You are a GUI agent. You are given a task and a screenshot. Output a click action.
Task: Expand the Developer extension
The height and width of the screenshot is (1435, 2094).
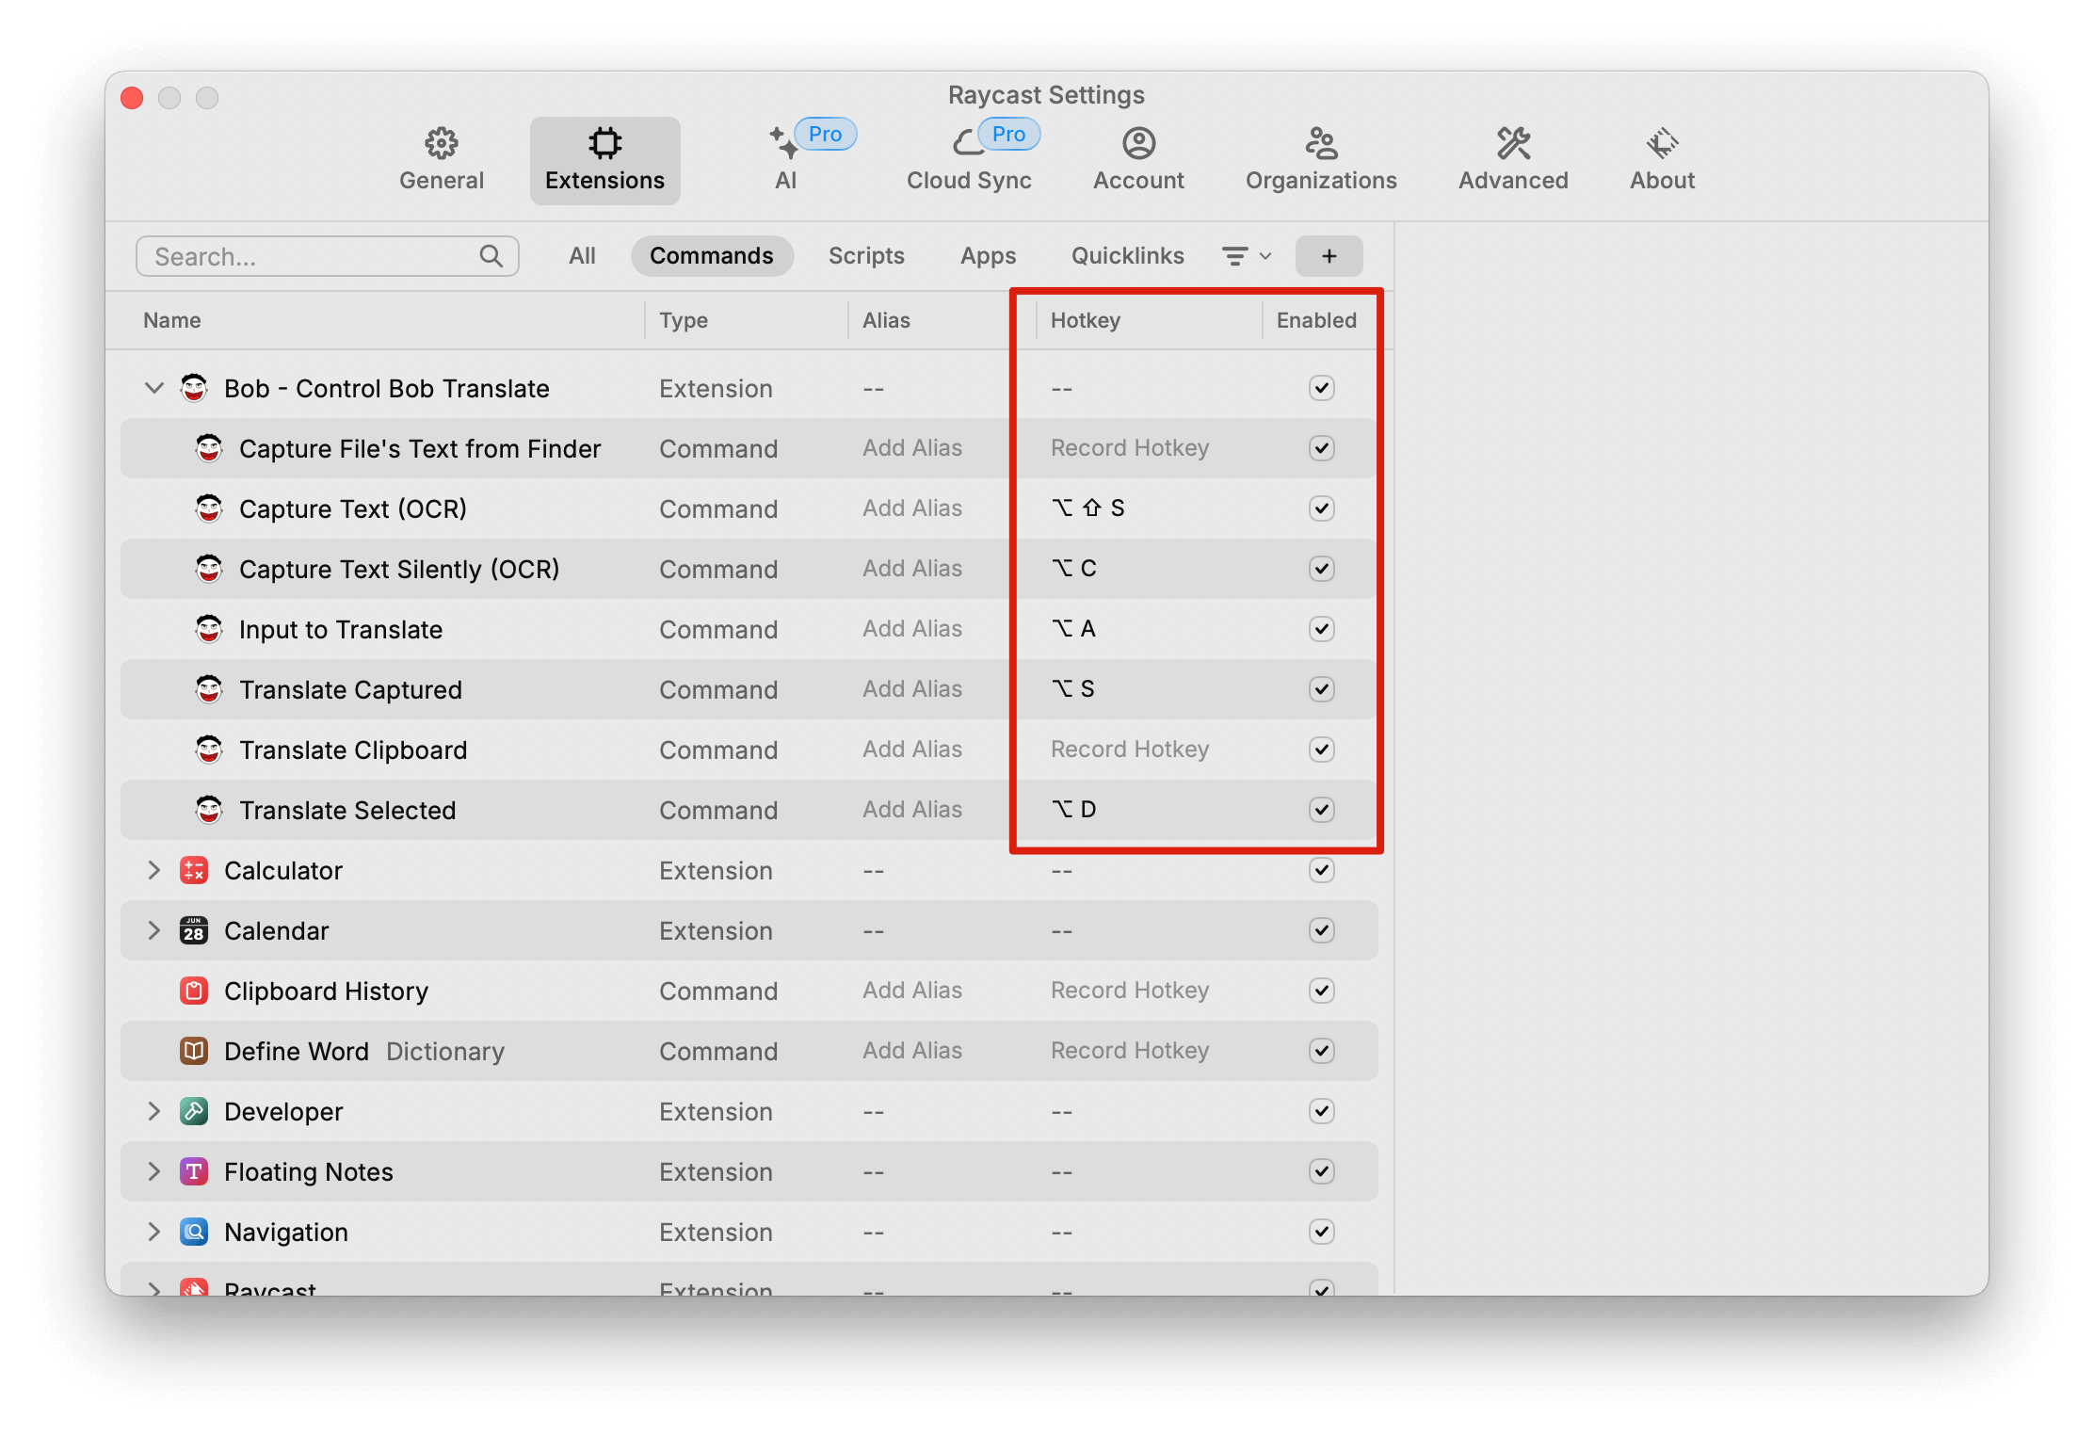point(154,1111)
